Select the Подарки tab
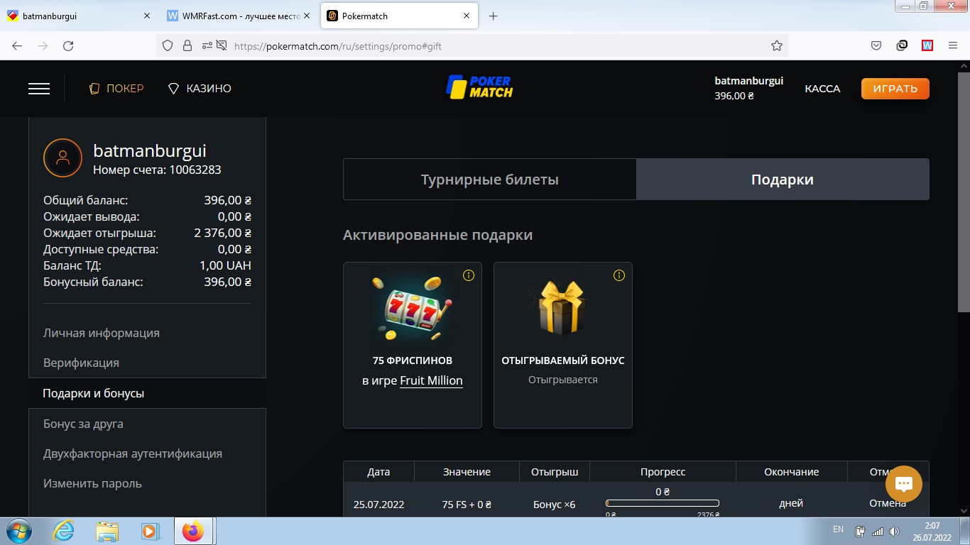Viewport: 970px width, 545px height. tap(783, 180)
